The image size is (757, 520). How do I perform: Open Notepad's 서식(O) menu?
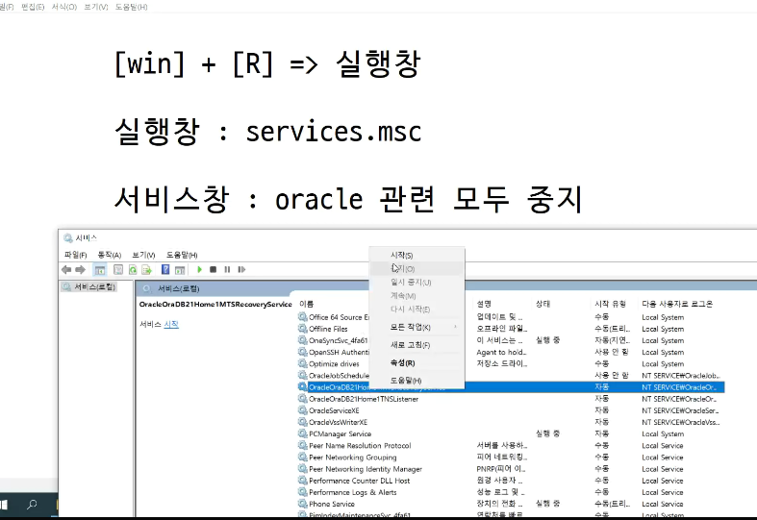(64, 7)
